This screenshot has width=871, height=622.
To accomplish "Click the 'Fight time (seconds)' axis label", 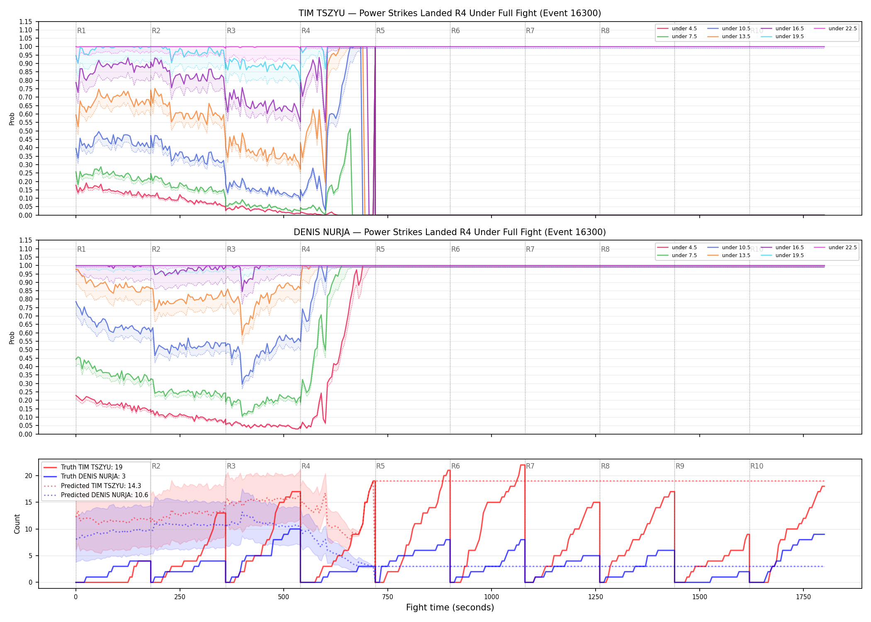I will (450, 607).
